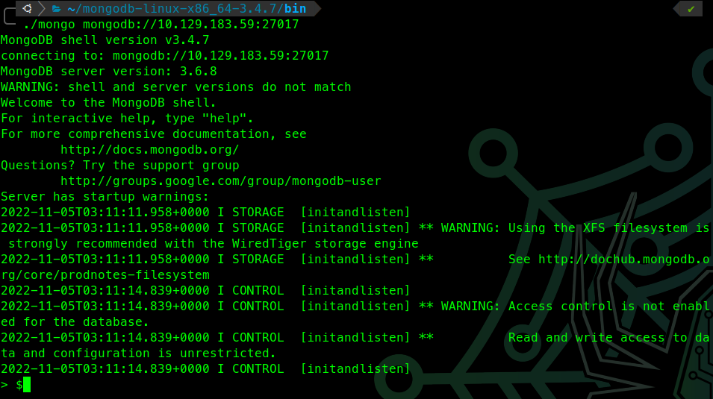Viewport: 713px width, 399px height.
Task: Click the green checkmark status indicator
Action: [x=691, y=8]
